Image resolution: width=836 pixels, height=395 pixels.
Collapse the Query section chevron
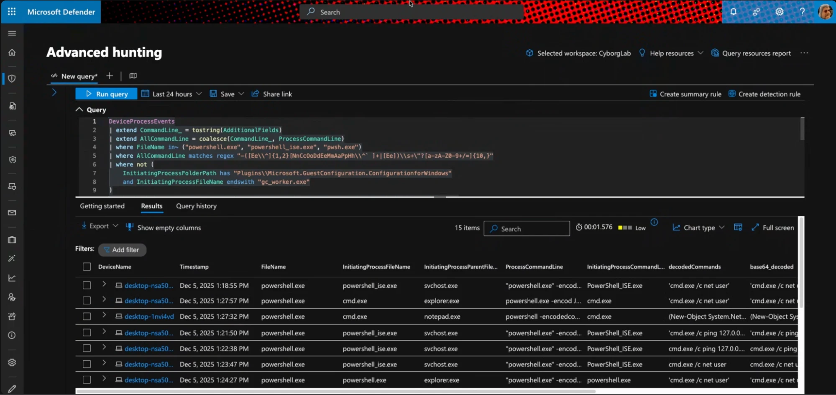point(79,110)
